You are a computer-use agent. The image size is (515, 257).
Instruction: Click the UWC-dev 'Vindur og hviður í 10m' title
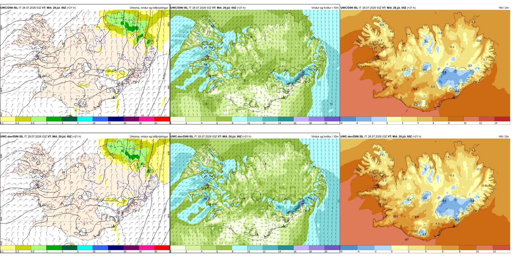325,136
